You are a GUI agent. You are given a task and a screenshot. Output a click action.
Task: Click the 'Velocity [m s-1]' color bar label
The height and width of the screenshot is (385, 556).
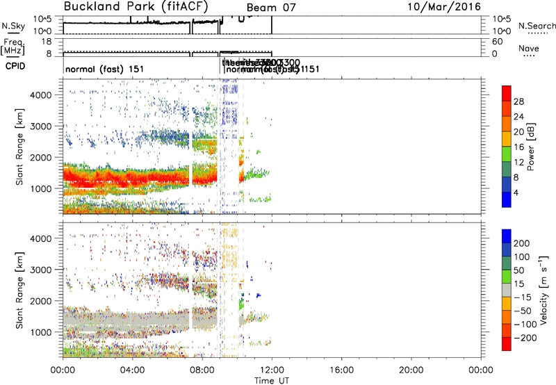[543, 290]
